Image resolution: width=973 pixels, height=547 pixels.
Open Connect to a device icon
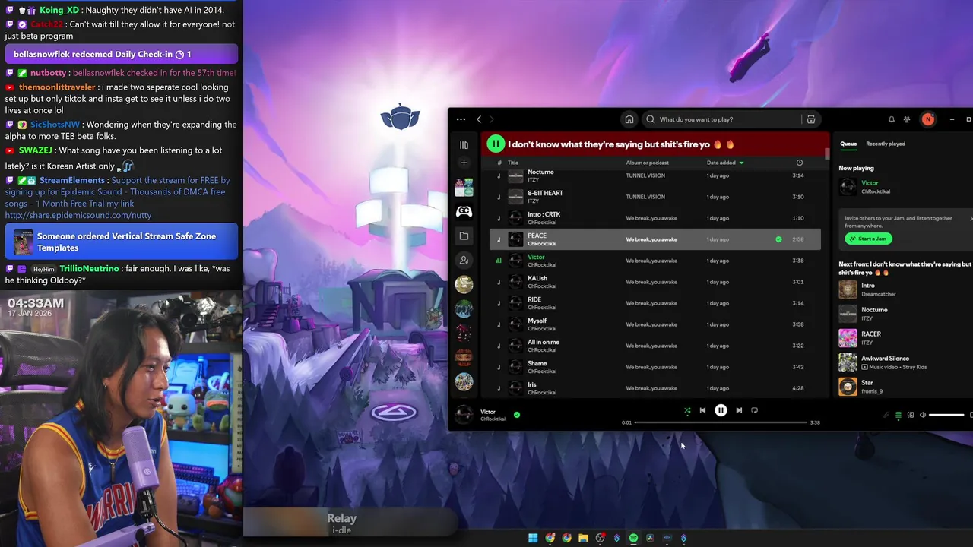click(911, 415)
